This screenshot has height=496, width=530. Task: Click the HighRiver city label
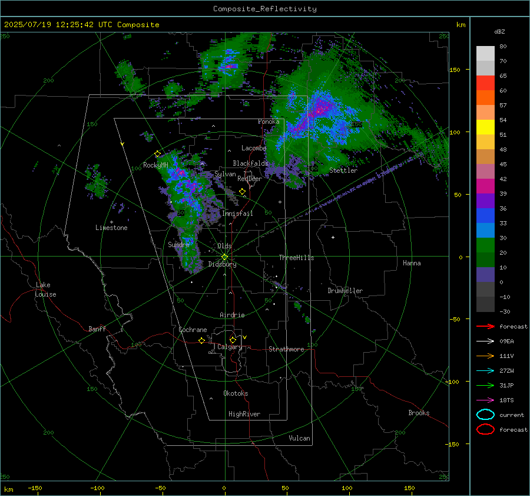[x=244, y=414]
